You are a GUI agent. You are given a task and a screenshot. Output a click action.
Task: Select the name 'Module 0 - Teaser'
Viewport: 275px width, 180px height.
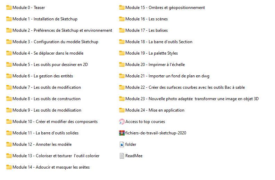tap(28, 8)
